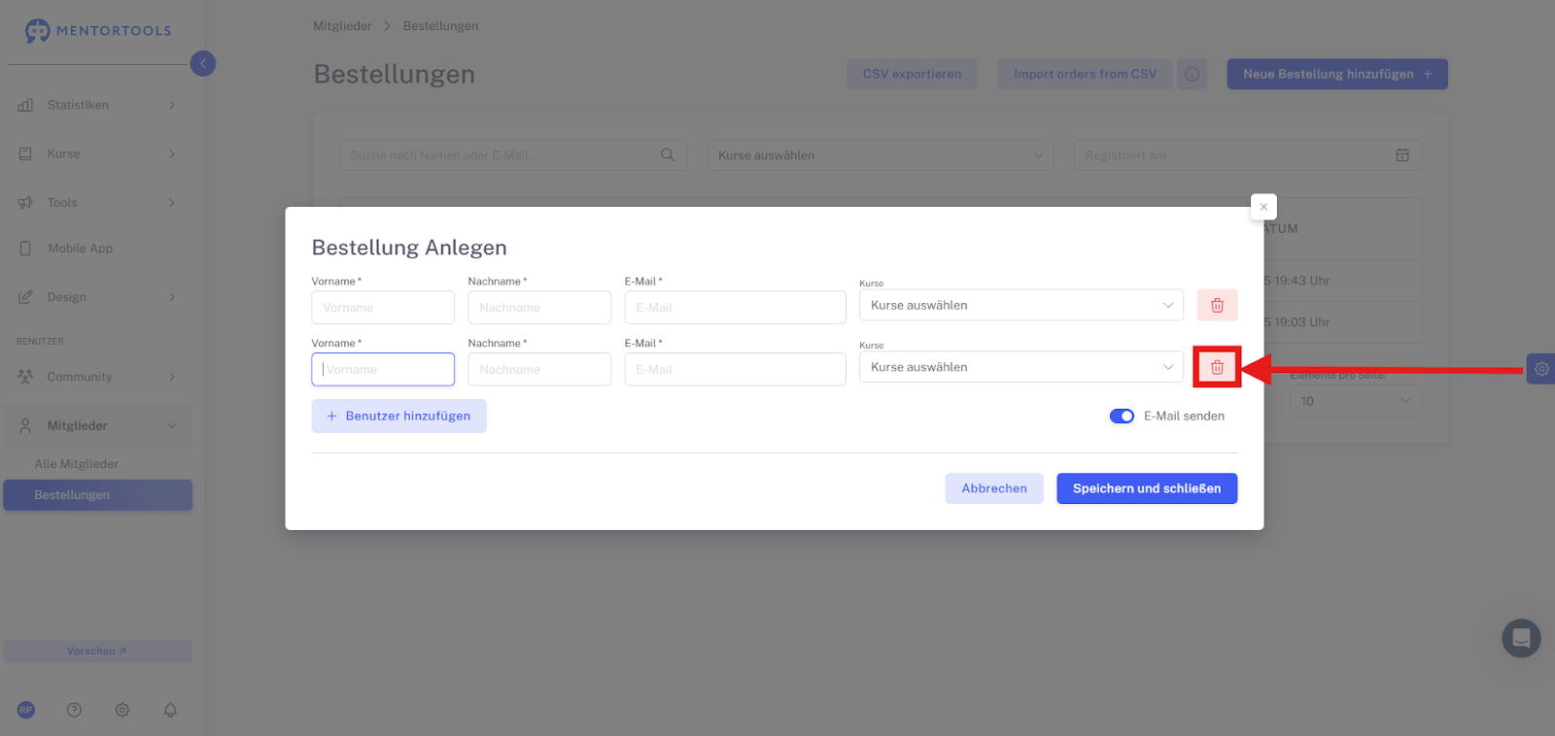The width and height of the screenshot is (1555, 736).
Task: Click Abbrechen to cancel the order
Action: [994, 488]
